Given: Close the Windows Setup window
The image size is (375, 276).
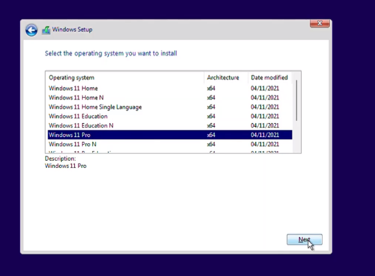Looking at the screenshot, I should (x=319, y=24).
